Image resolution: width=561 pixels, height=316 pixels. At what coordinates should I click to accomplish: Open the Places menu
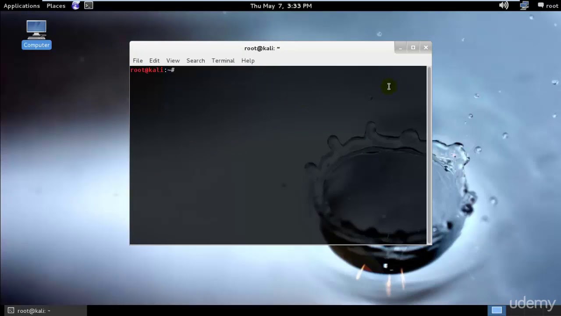point(56,6)
